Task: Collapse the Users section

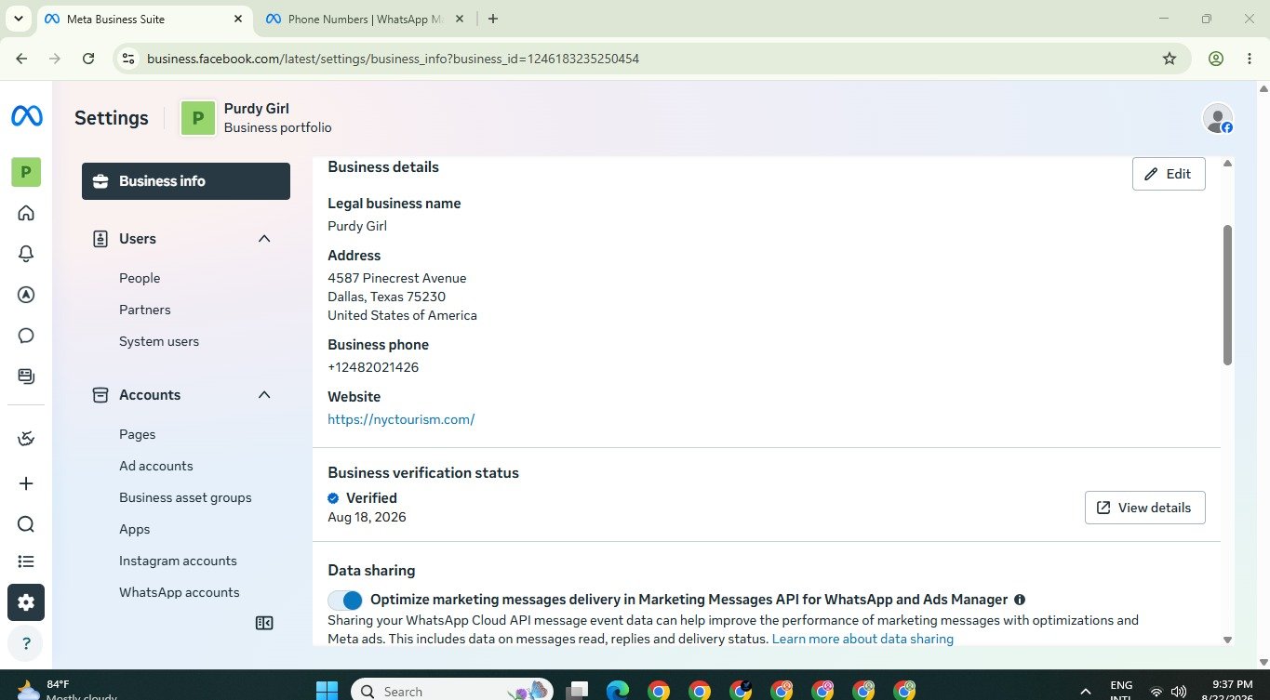Action: pyautogui.click(x=264, y=239)
